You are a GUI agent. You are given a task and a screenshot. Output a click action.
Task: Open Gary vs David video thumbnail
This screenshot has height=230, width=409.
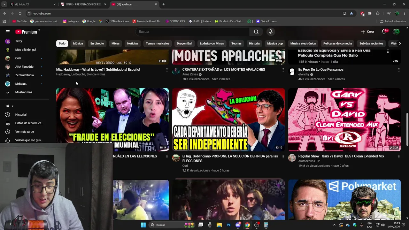[344, 119]
